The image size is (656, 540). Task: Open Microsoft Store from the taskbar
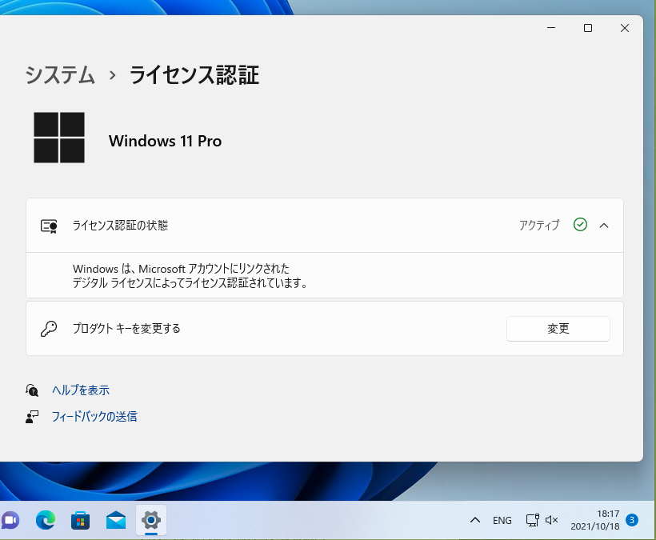coord(80,520)
